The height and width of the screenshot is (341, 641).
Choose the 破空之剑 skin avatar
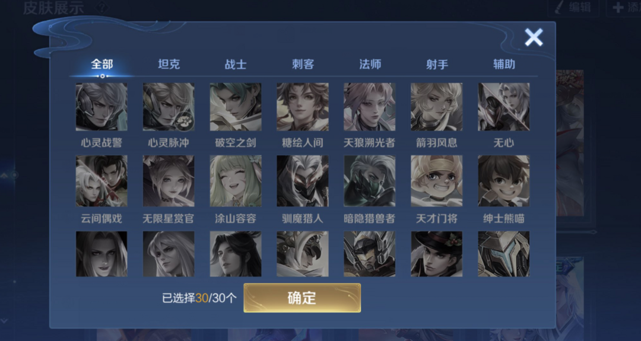[236, 107]
